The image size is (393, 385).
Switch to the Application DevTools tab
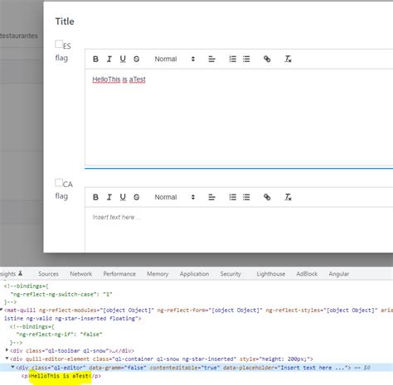tap(194, 274)
